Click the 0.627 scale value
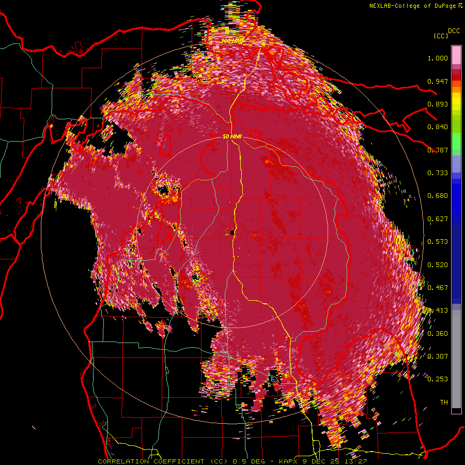Viewport: 465px width, 465px height. [x=438, y=219]
